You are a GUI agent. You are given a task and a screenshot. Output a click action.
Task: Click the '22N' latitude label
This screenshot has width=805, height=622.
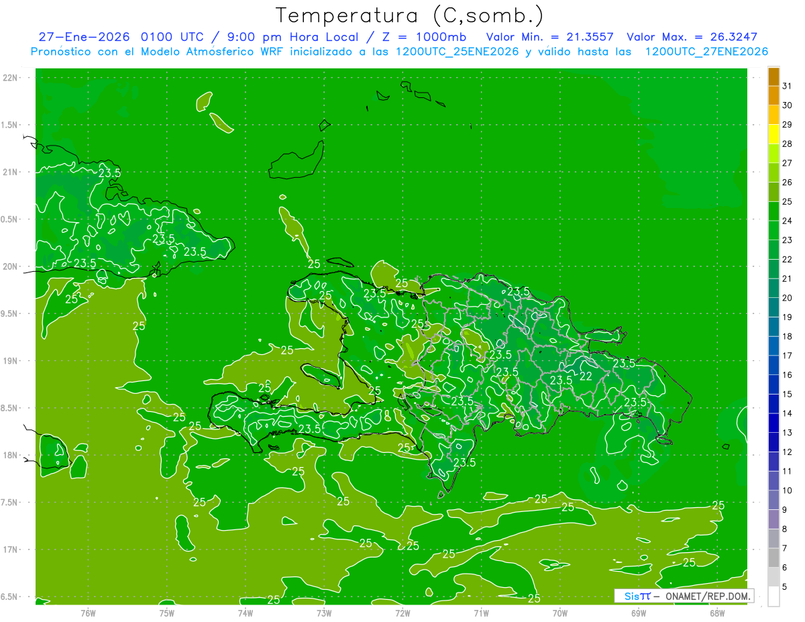coord(11,78)
